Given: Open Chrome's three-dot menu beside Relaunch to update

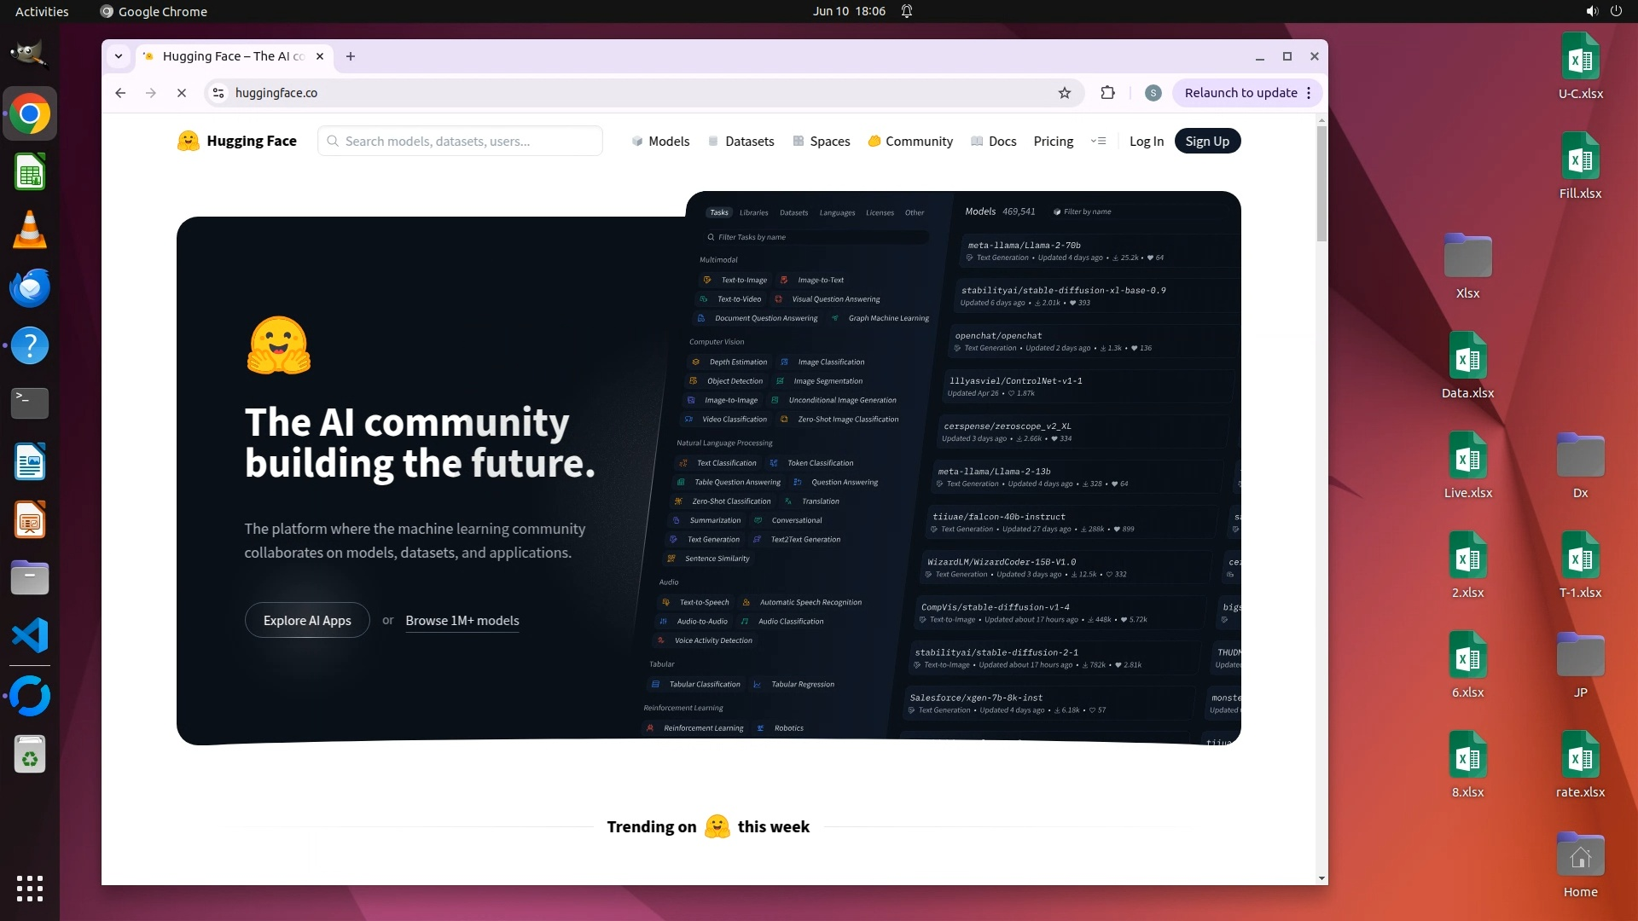Looking at the screenshot, I should (x=1309, y=93).
